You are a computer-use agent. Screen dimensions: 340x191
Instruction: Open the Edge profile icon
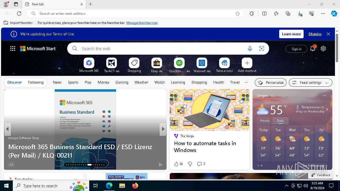pos(6,4)
